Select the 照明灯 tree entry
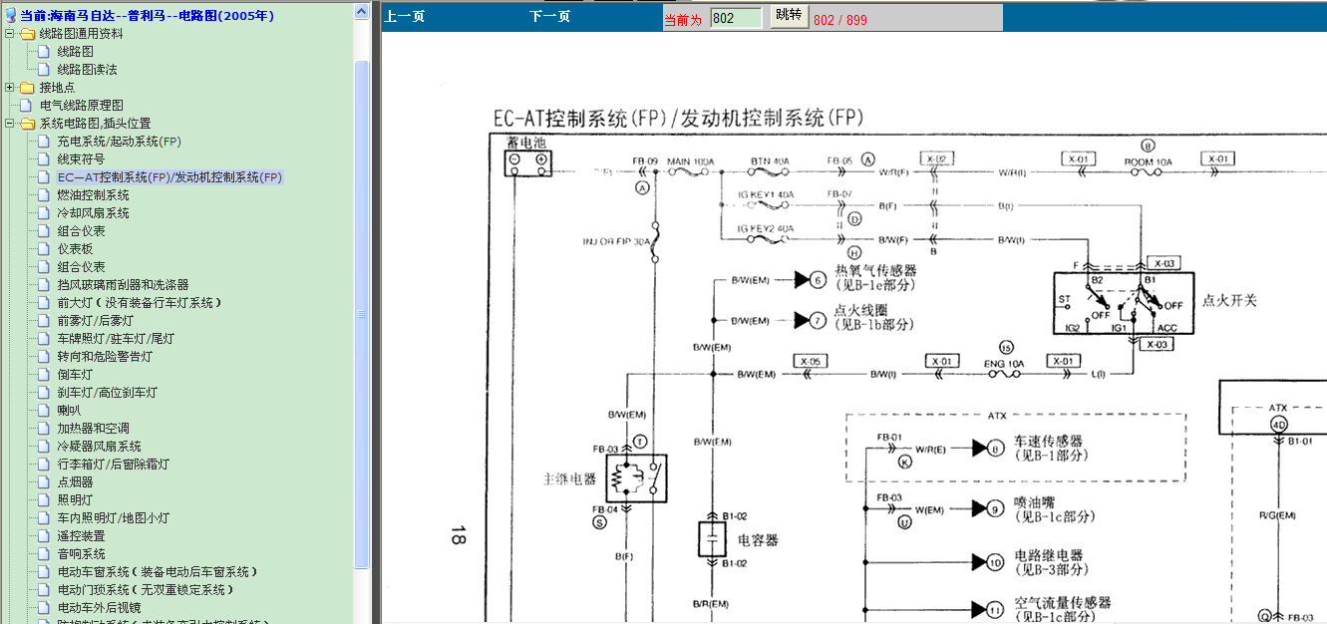The height and width of the screenshot is (624, 1327). [x=75, y=500]
